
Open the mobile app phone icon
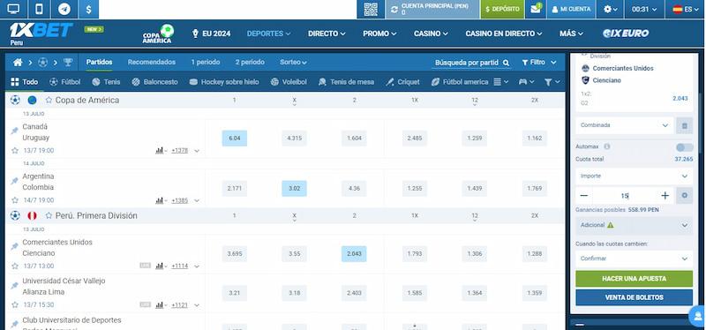(x=39, y=9)
